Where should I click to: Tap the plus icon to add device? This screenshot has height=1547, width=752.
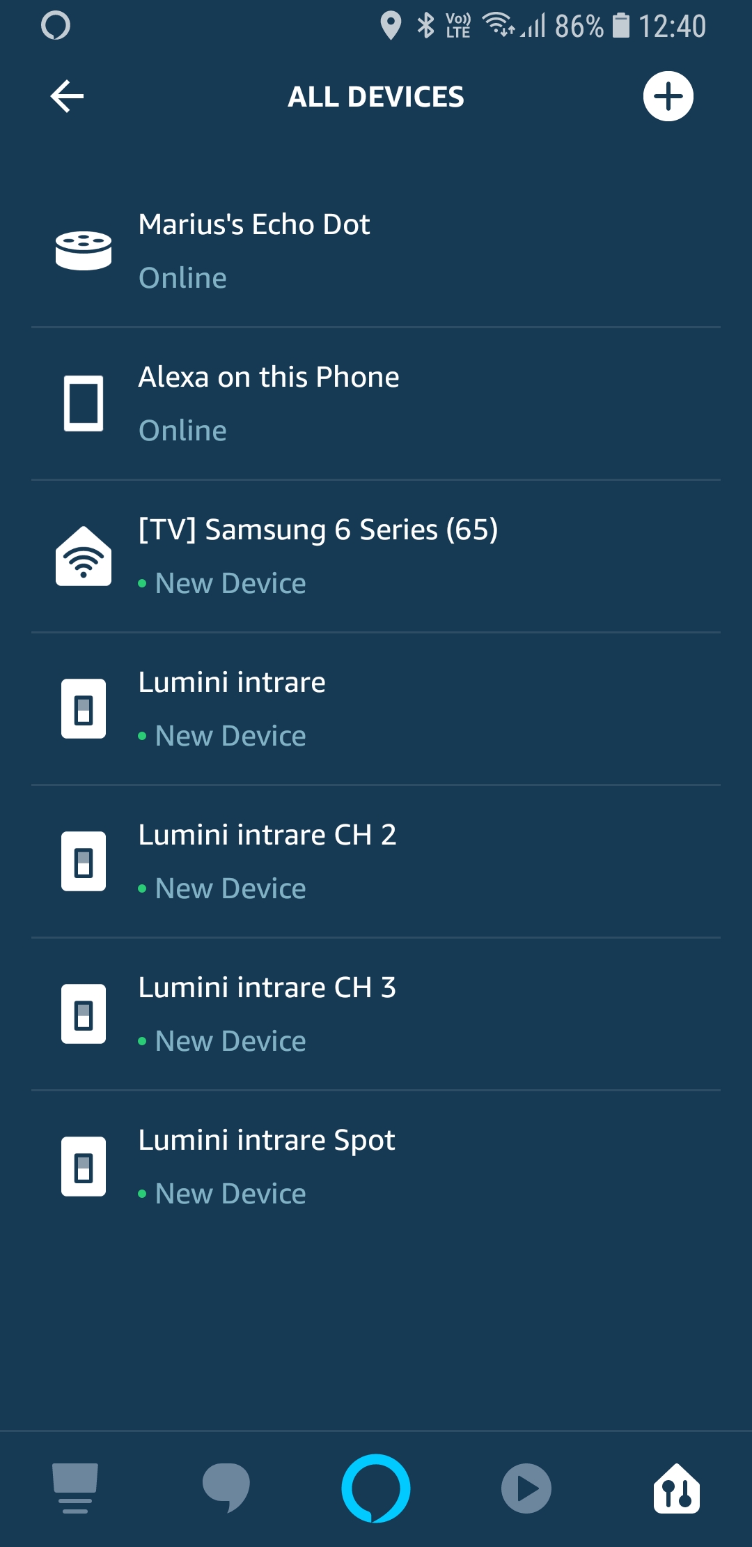668,96
